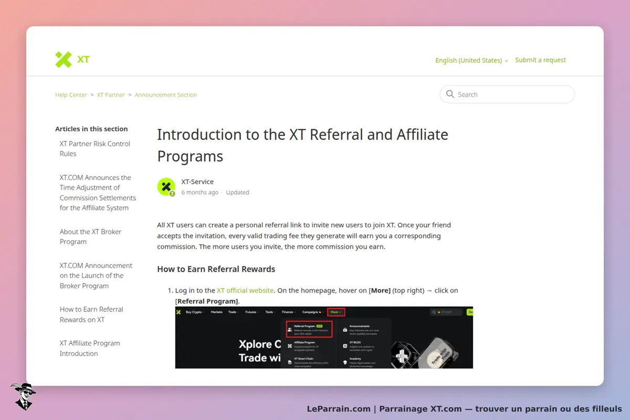Image resolution: width=630 pixels, height=420 pixels.
Task: Click the XT logo in header
Action: 72,59
